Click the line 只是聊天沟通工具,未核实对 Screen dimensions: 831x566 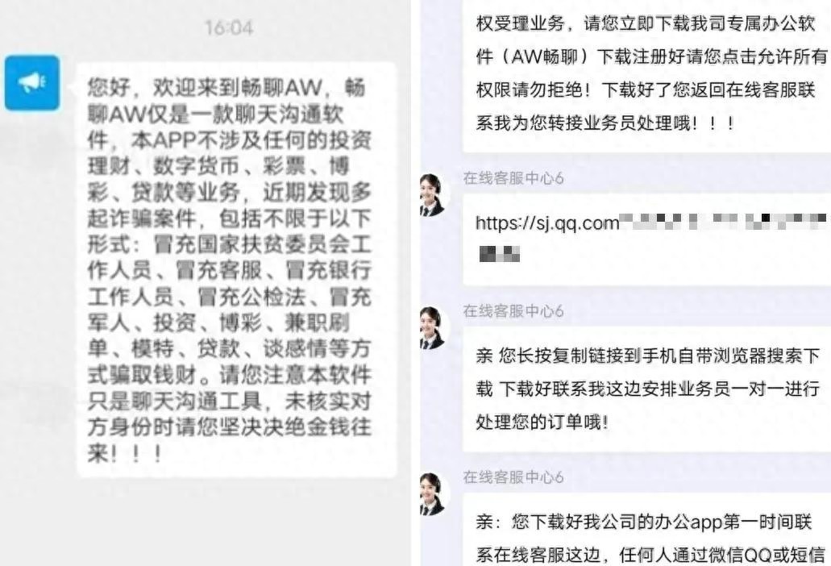tap(229, 402)
